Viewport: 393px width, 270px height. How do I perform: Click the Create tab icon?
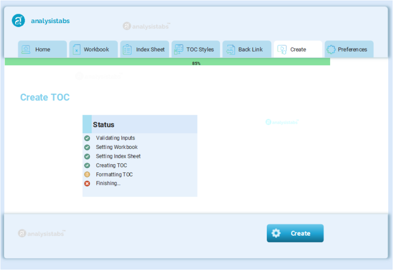(x=282, y=49)
